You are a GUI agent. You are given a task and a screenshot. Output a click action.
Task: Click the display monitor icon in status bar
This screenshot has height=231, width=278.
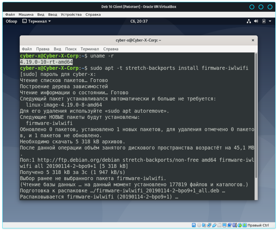point(225,225)
